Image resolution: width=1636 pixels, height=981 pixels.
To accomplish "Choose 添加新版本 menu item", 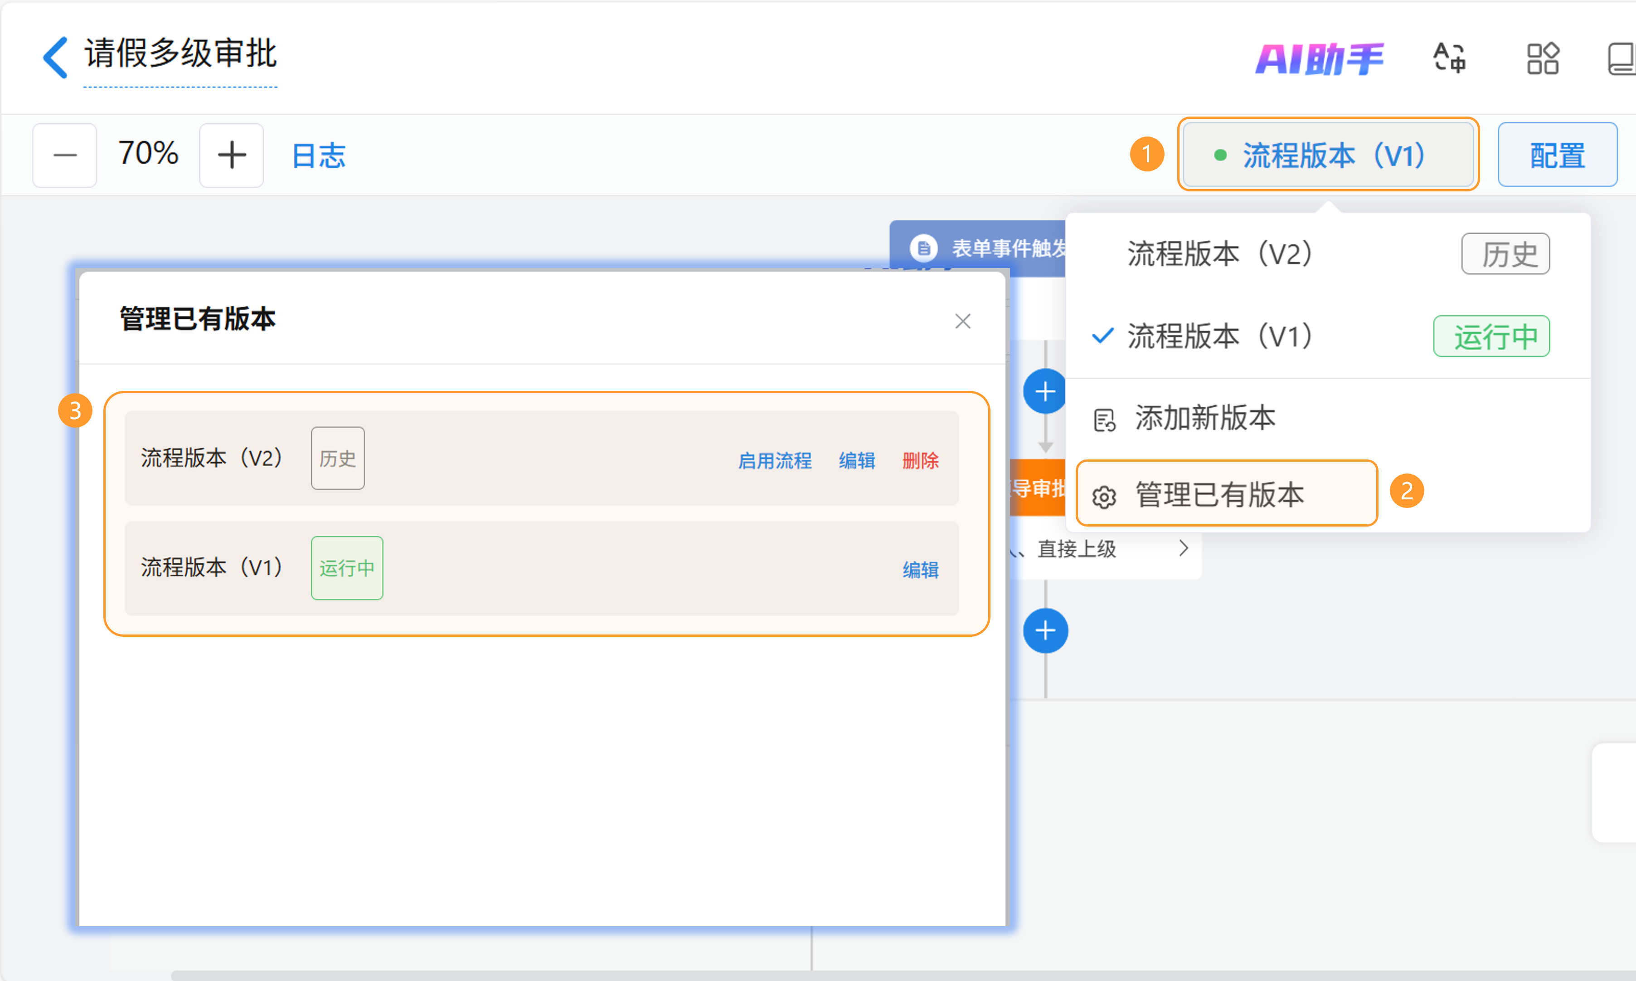I will 1204,418.
